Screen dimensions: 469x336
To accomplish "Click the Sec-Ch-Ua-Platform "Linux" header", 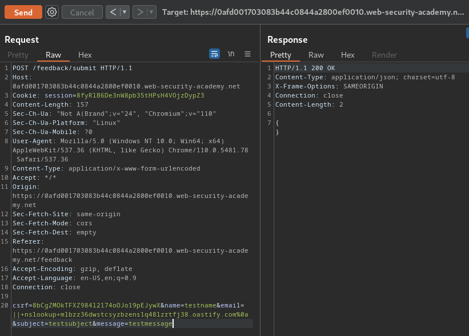I will pos(66,123).
